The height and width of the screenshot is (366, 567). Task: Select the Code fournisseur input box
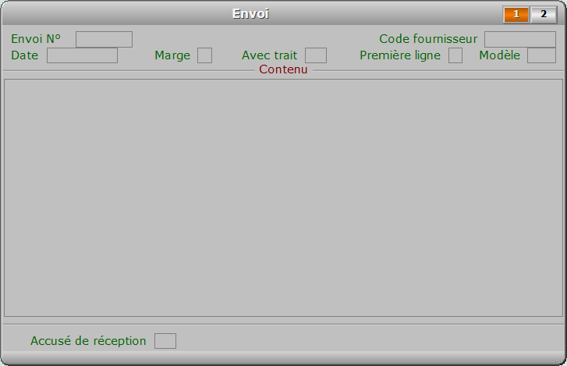tap(520, 40)
